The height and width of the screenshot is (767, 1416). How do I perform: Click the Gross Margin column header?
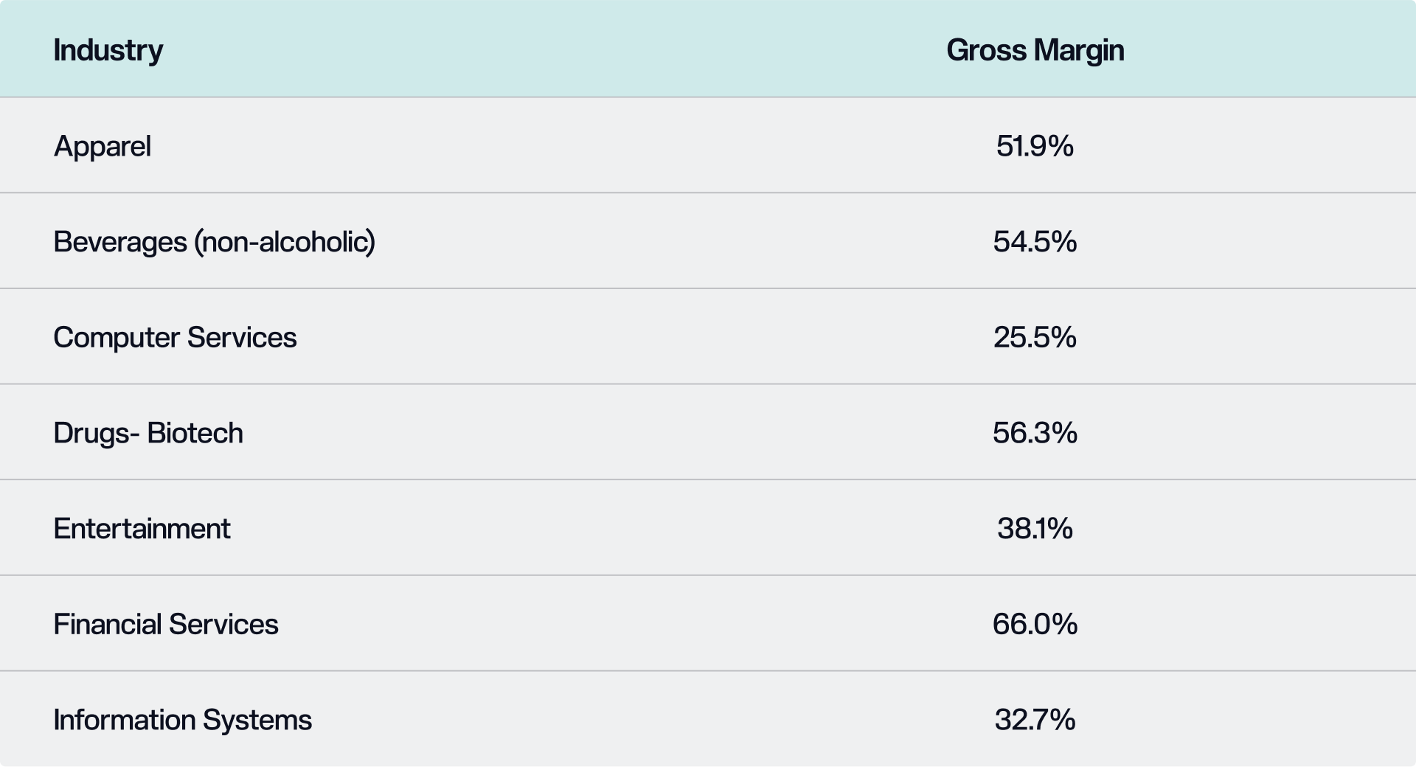tap(1035, 50)
